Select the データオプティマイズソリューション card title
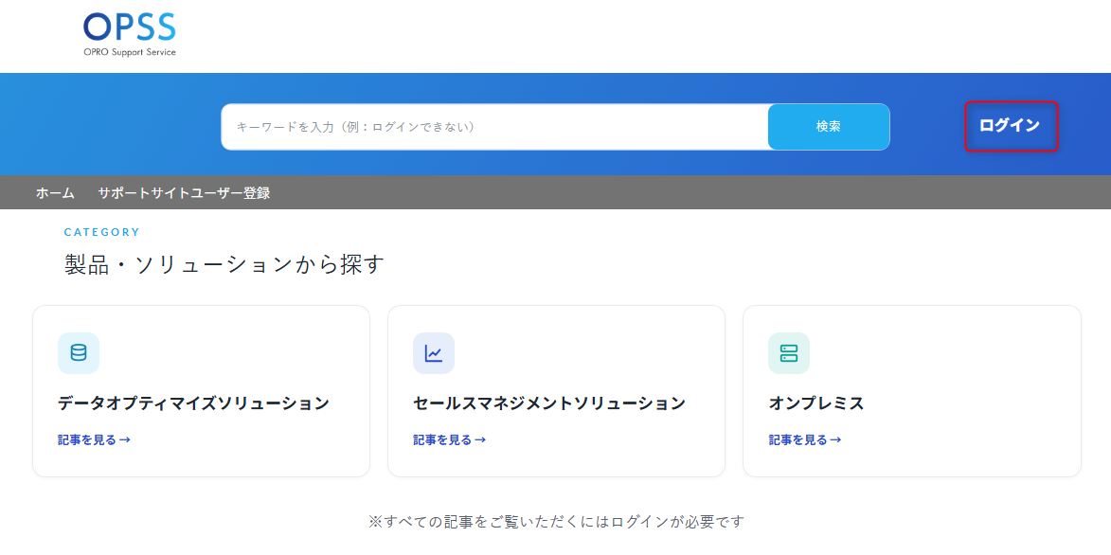Screen dimensions: 1111x555 [x=193, y=404]
